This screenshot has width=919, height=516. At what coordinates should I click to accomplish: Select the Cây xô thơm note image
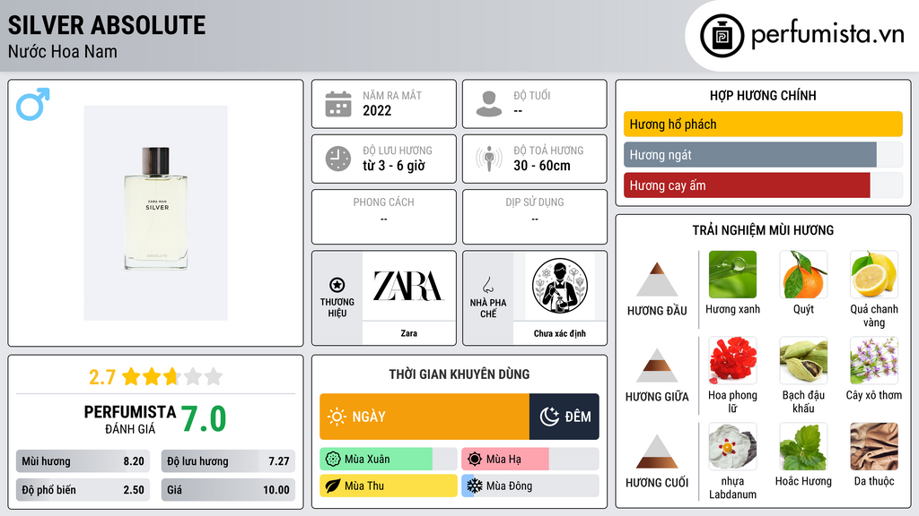[x=874, y=360]
